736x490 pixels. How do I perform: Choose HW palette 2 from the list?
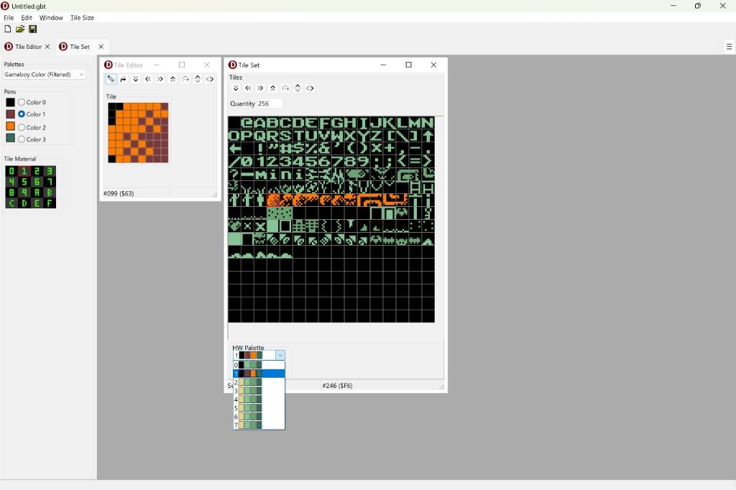point(259,382)
